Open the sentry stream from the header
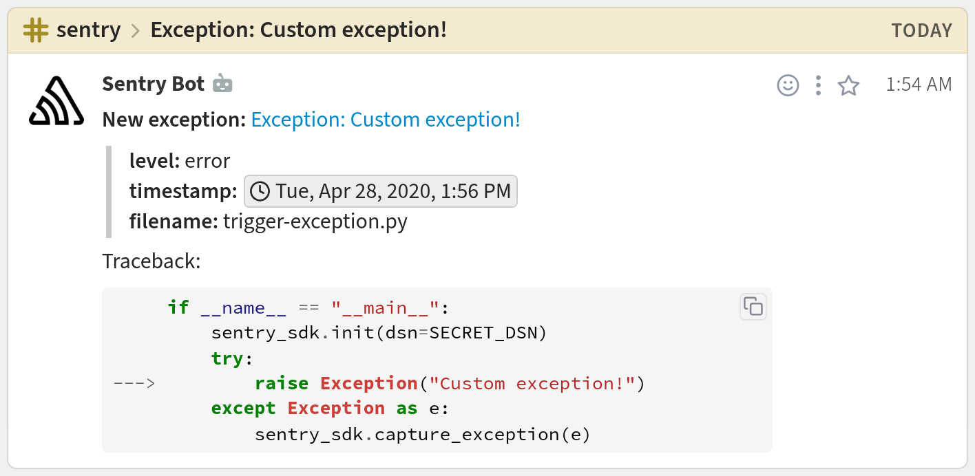 (x=88, y=30)
